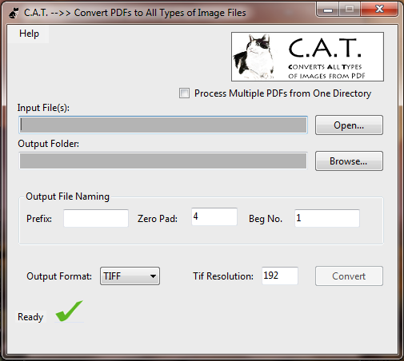The image size is (404, 361).
Task: Click the green checkmark status icon
Action: click(69, 311)
